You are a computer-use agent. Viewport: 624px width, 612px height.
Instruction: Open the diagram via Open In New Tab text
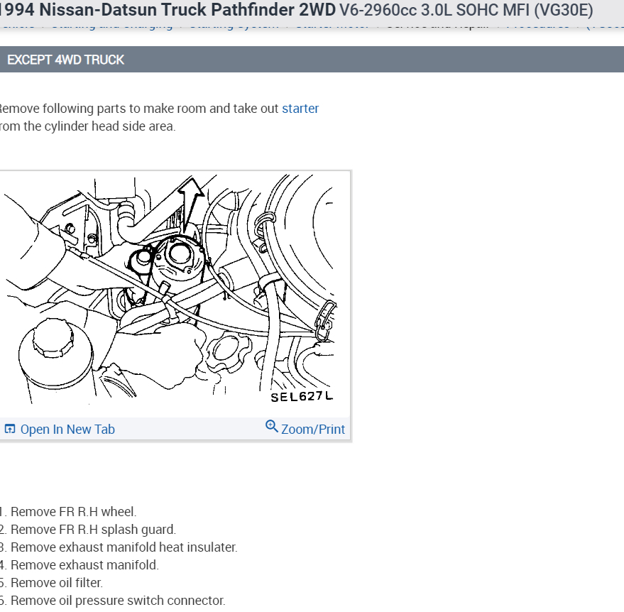point(67,430)
